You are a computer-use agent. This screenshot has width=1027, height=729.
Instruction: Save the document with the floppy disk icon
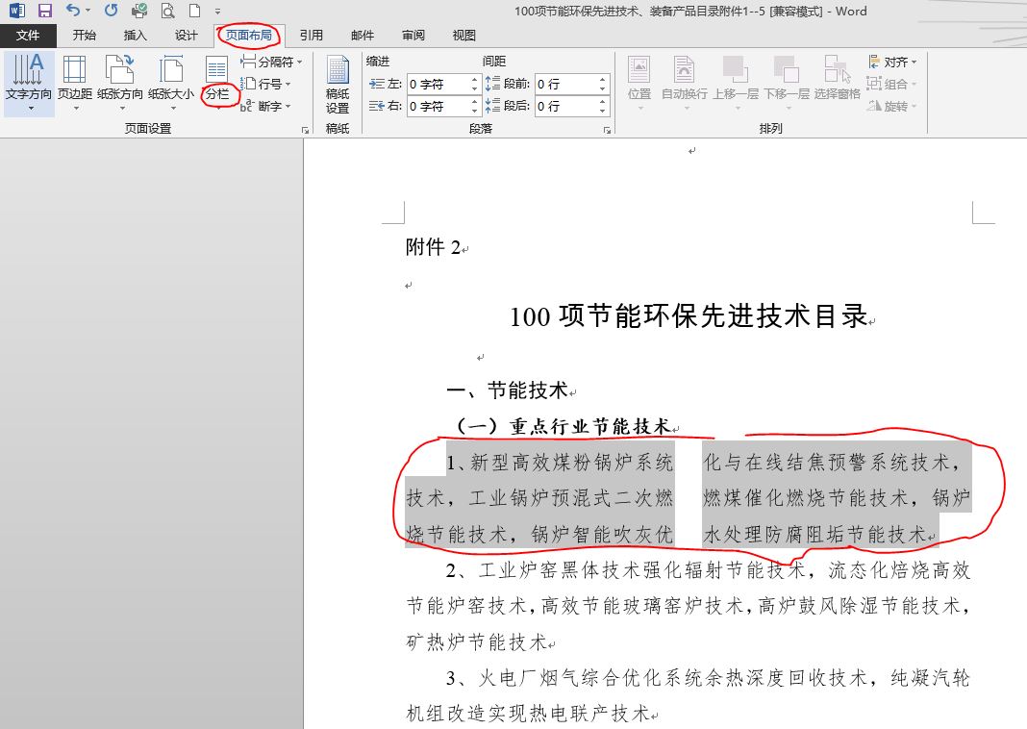tap(44, 11)
